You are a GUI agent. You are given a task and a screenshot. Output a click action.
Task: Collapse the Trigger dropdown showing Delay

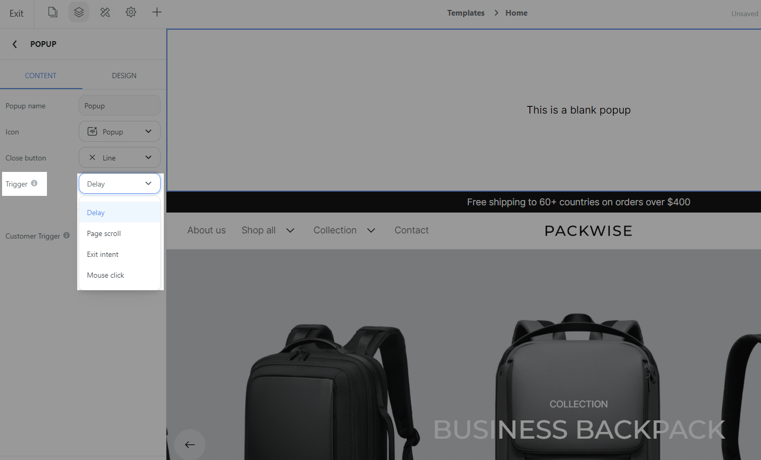119,183
